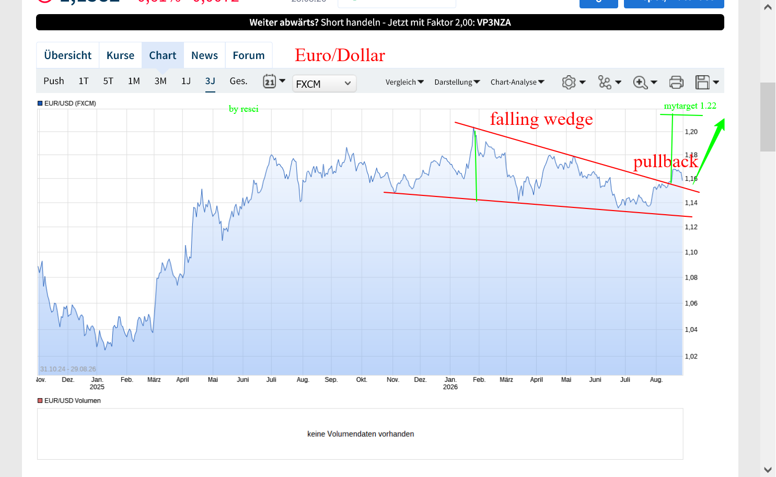The image size is (776, 477).
Task: Set chart timeframe to 5T
Action: click(108, 81)
